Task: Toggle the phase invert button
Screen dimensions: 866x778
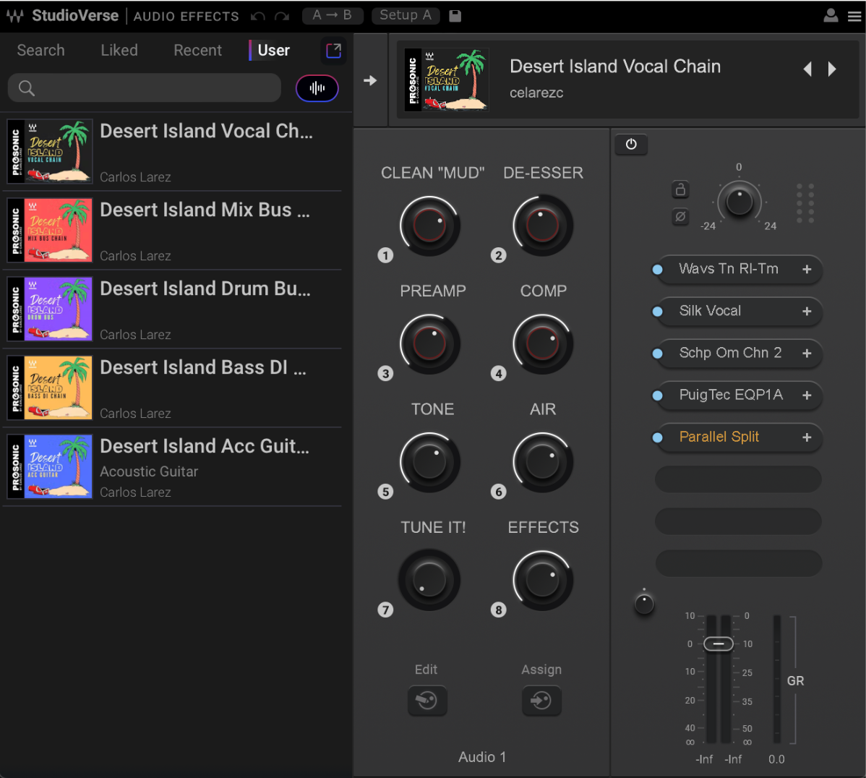Action: pos(680,216)
